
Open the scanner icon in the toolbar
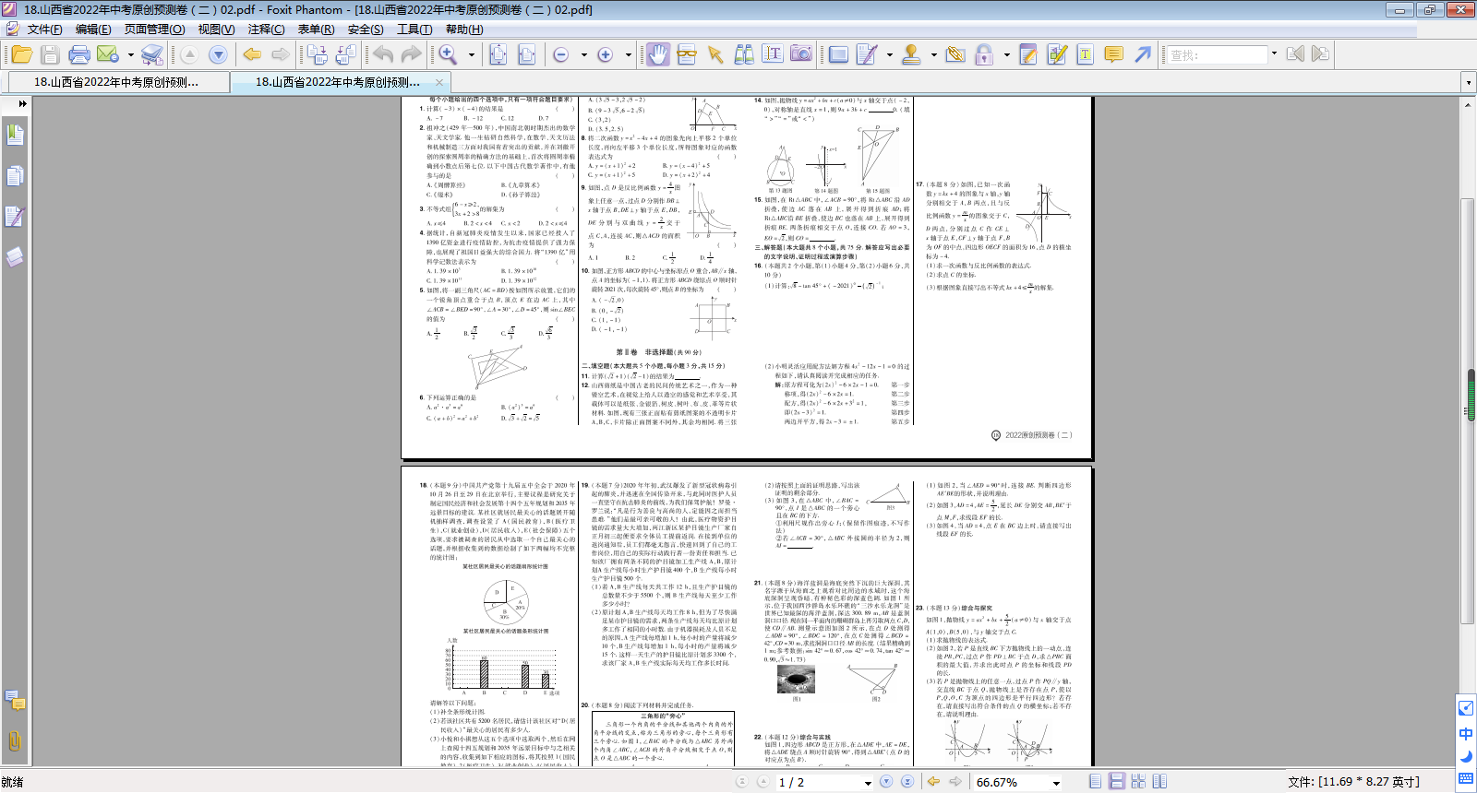152,54
